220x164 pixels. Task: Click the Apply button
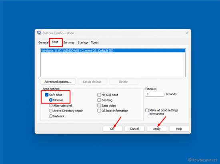[157, 129]
